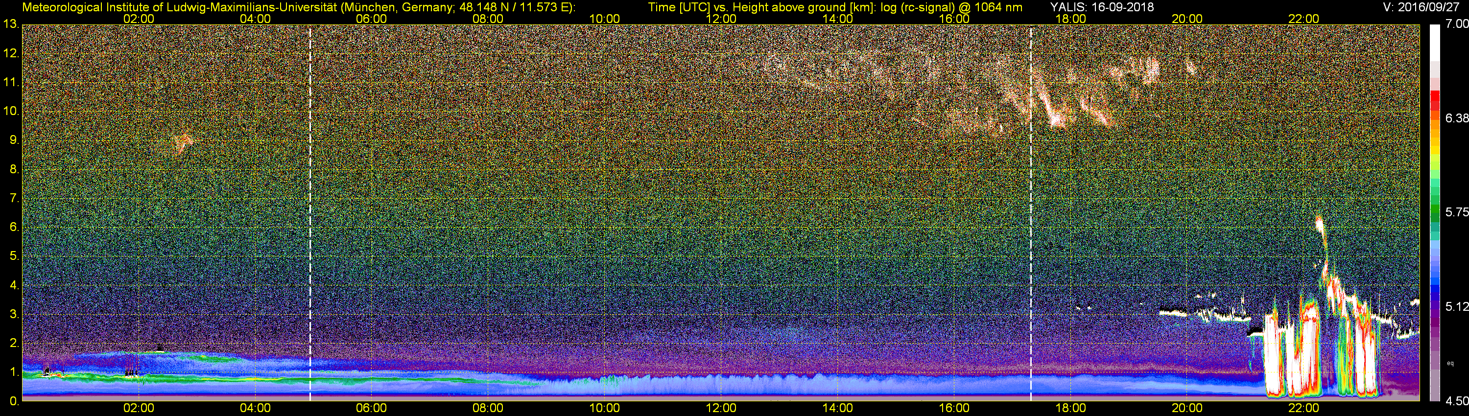The image size is (1469, 416).
Task: Select the 0 km height axis label
Action: [x=14, y=401]
